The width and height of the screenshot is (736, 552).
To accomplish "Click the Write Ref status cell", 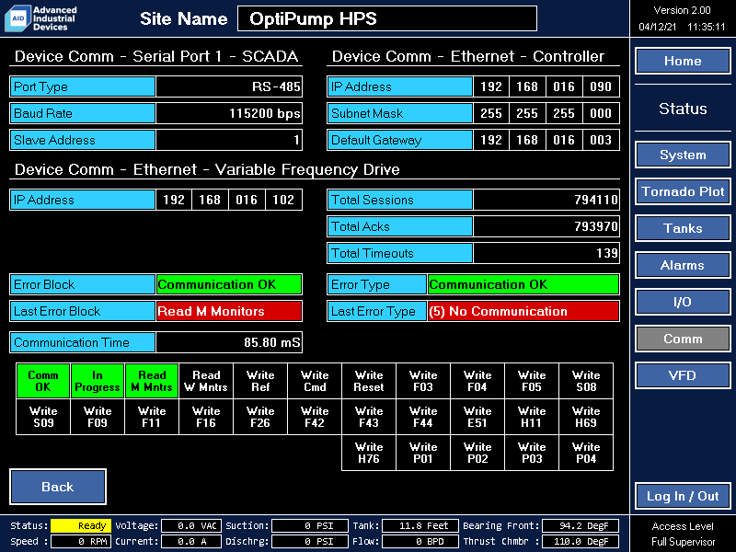I will pyautogui.click(x=260, y=381).
